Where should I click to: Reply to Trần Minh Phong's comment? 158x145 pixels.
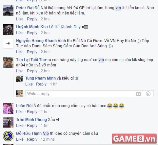[x=32, y=126]
